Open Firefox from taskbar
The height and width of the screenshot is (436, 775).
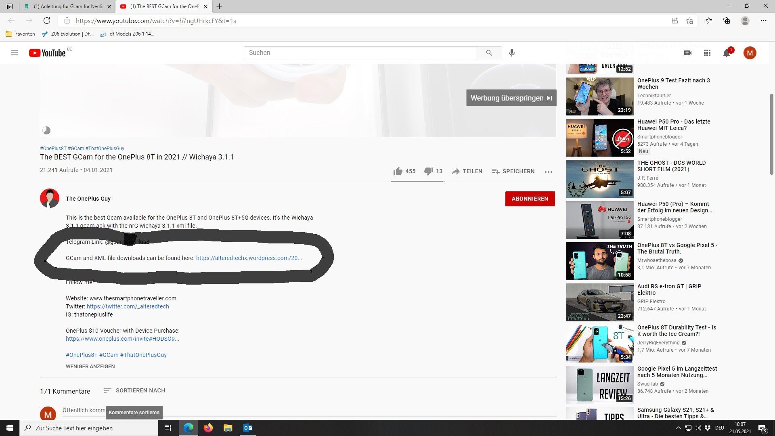[x=208, y=428]
